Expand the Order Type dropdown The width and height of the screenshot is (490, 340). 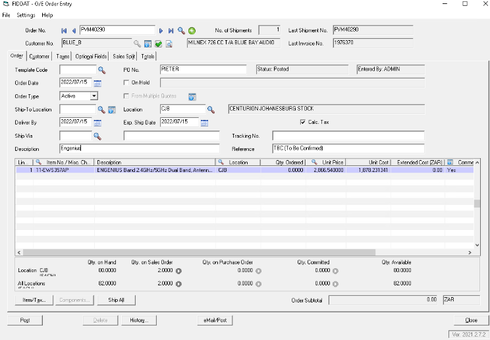click(94, 96)
